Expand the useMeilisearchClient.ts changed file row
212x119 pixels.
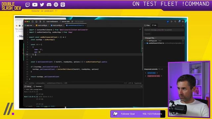(145, 43)
